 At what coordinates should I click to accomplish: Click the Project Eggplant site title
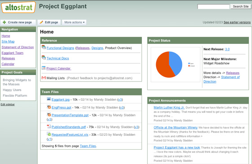click(x=63, y=6)
